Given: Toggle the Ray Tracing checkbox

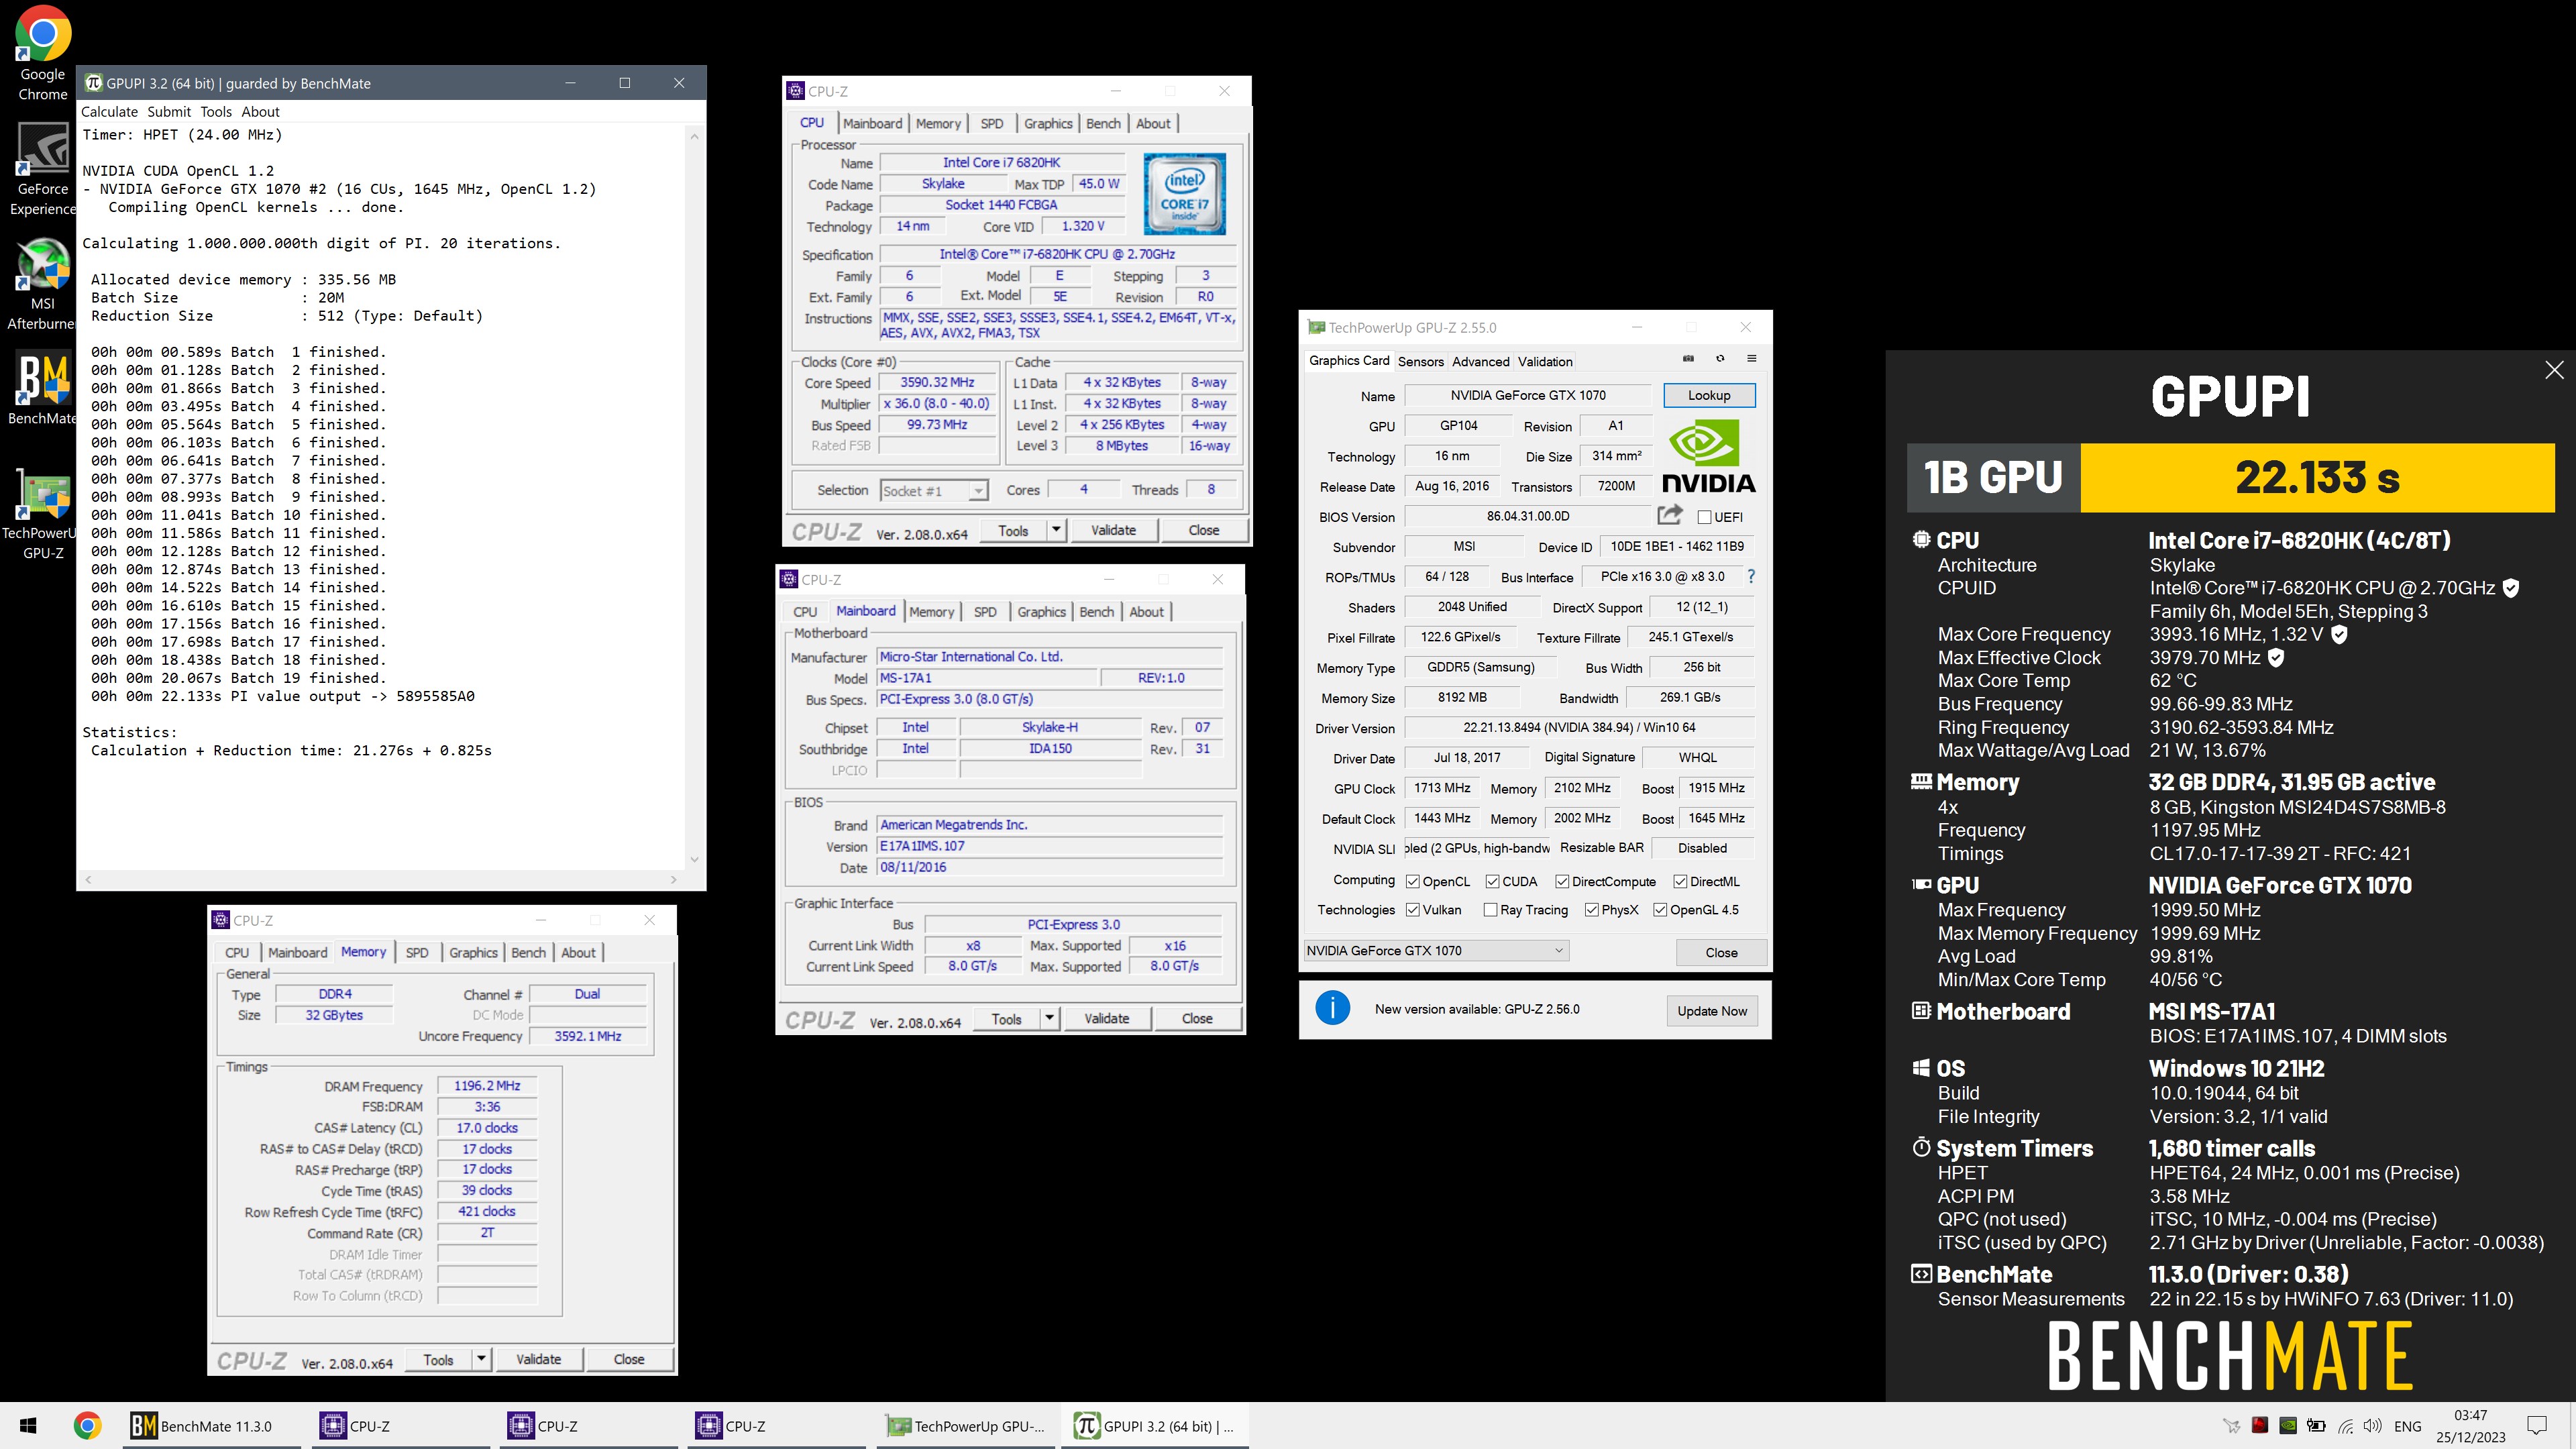Looking at the screenshot, I should 1490,909.
